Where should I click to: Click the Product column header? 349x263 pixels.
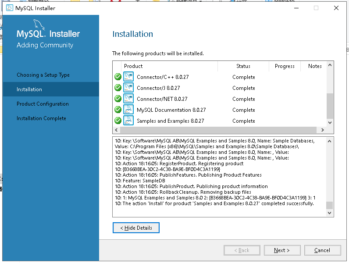click(x=169, y=66)
